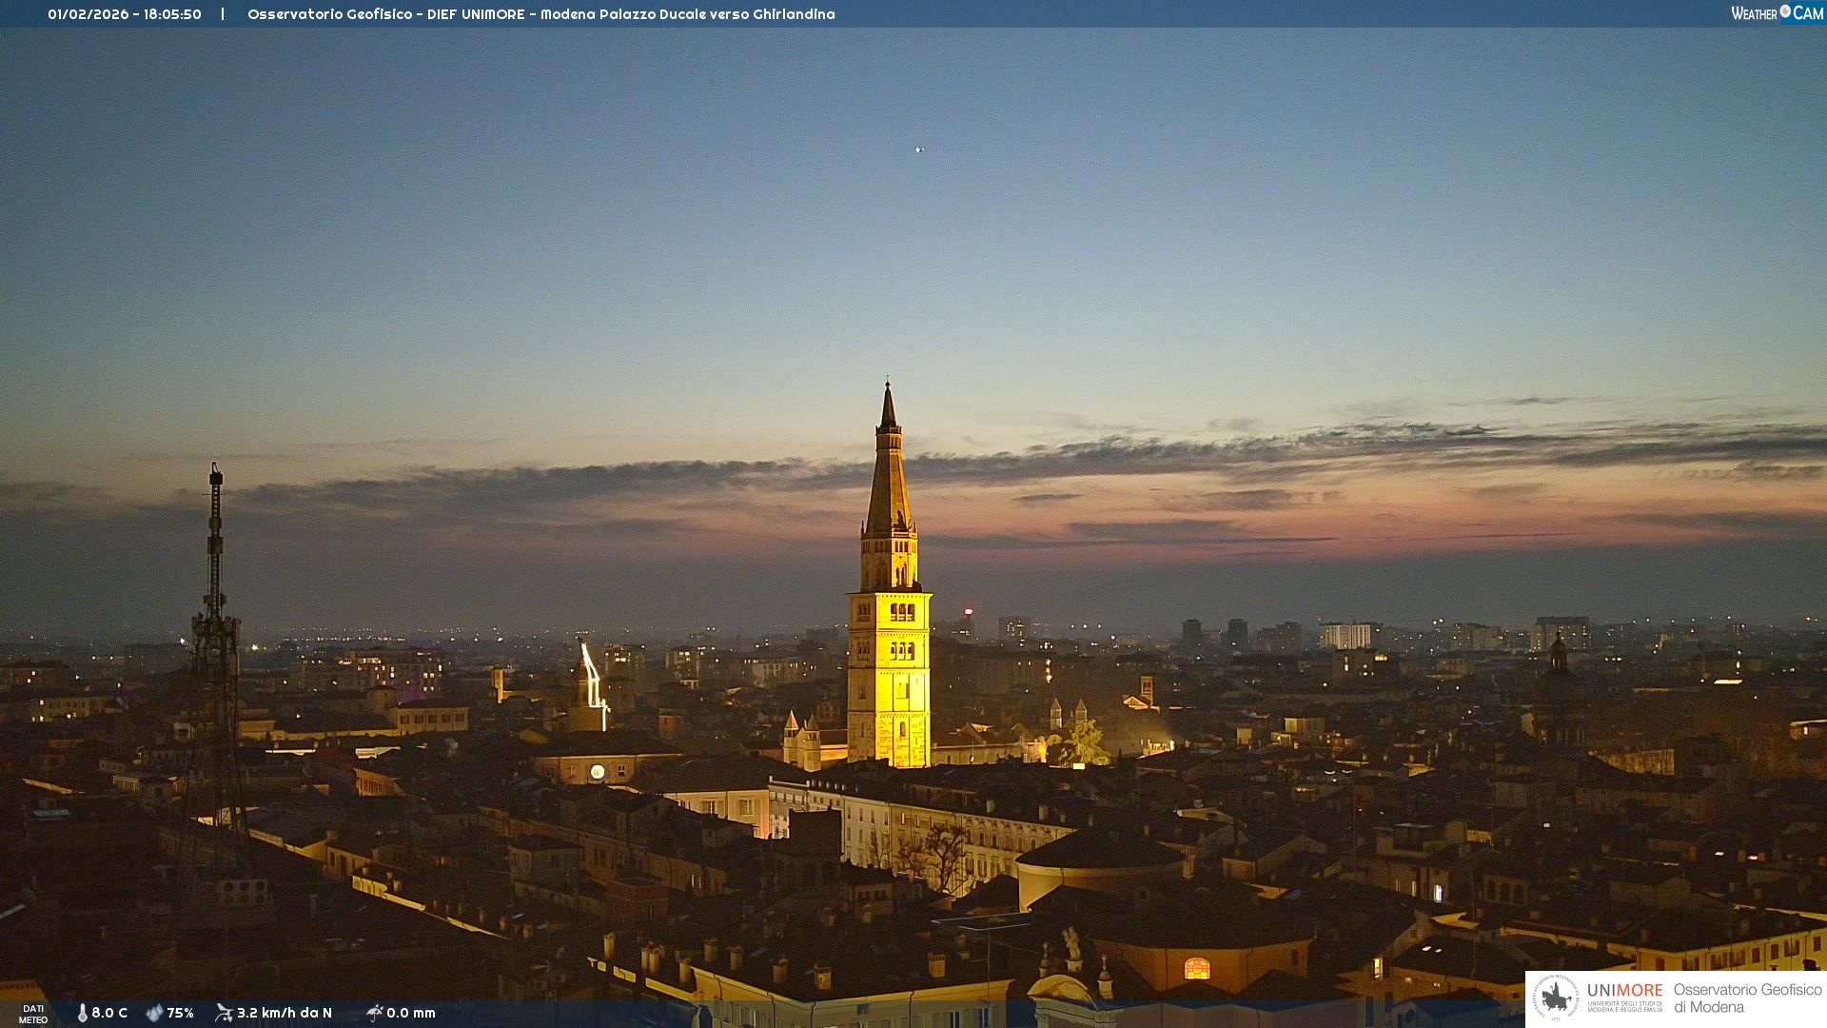Click the 0.0 mm rainfall value
Viewport: 1827px width, 1028px height.
[411, 1013]
